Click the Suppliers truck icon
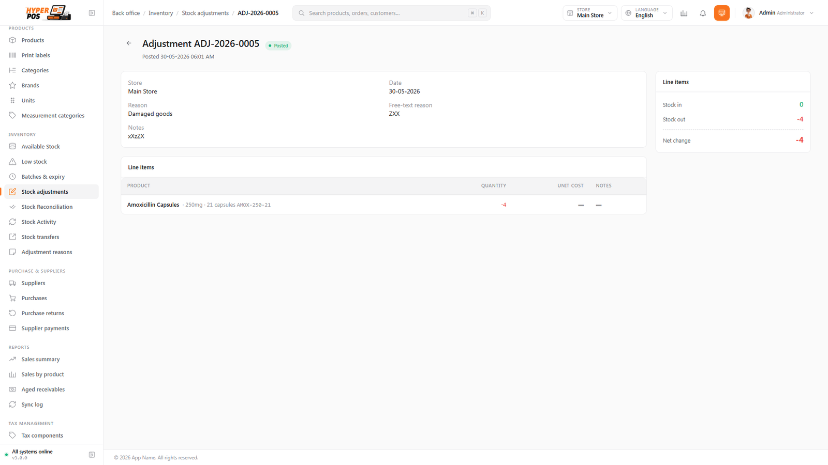The height and width of the screenshot is (465, 828). 12,283
